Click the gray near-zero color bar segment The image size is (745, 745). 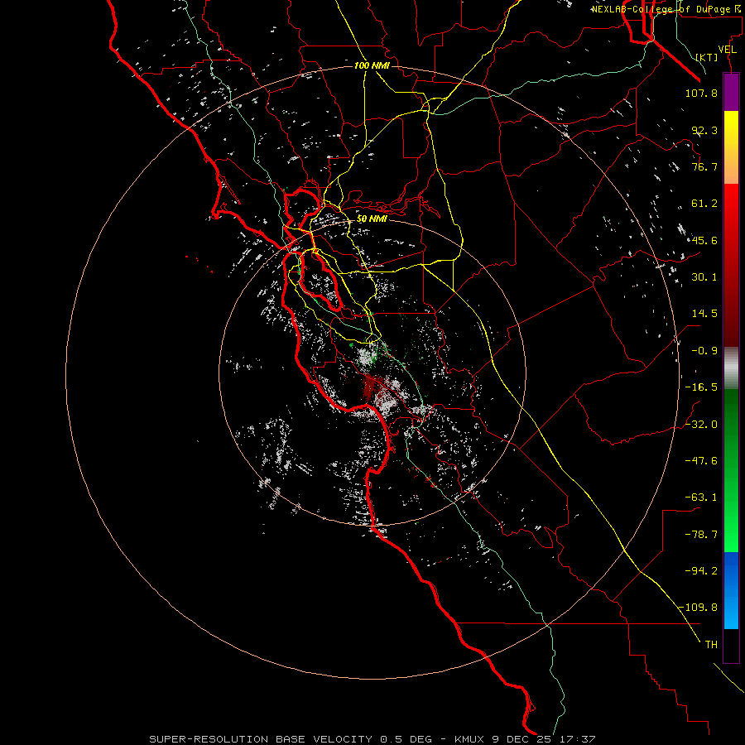click(x=731, y=366)
